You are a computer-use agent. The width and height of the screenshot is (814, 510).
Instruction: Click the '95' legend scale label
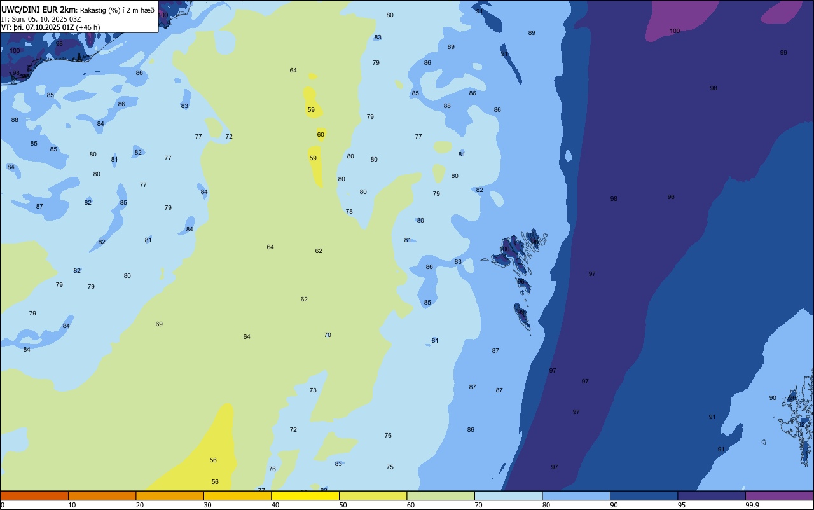tap(682, 505)
